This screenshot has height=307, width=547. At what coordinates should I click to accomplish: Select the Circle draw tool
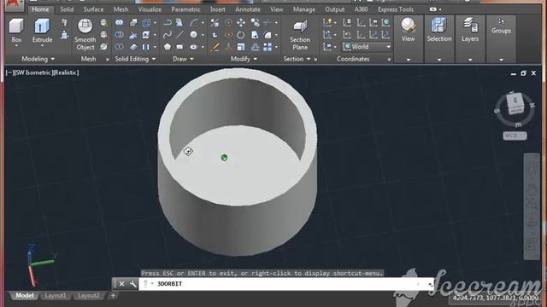click(x=194, y=35)
